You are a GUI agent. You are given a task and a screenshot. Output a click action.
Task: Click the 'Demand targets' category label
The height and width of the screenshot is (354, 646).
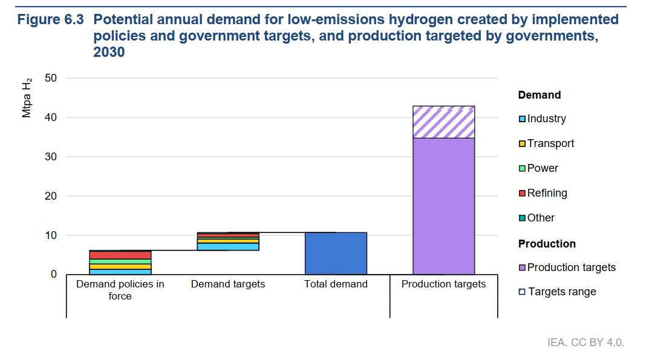click(228, 284)
